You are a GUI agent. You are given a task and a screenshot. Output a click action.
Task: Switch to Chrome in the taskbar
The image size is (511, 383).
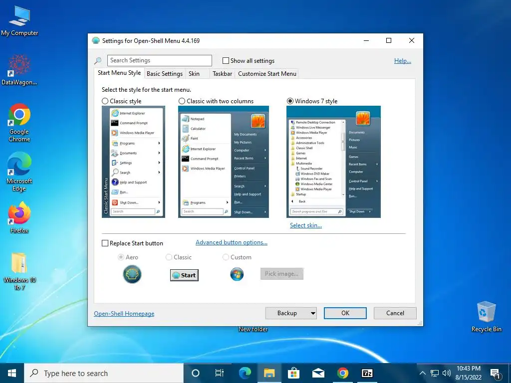[342, 373]
